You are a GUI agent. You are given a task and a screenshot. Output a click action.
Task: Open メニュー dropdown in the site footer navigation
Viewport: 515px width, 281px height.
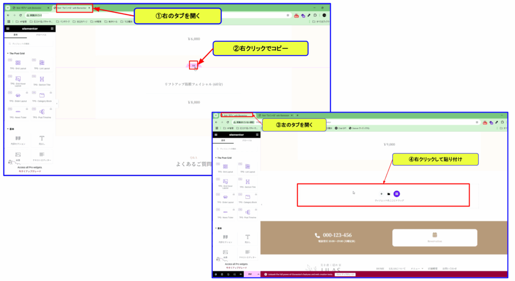pyautogui.click(x=417, y=269)
